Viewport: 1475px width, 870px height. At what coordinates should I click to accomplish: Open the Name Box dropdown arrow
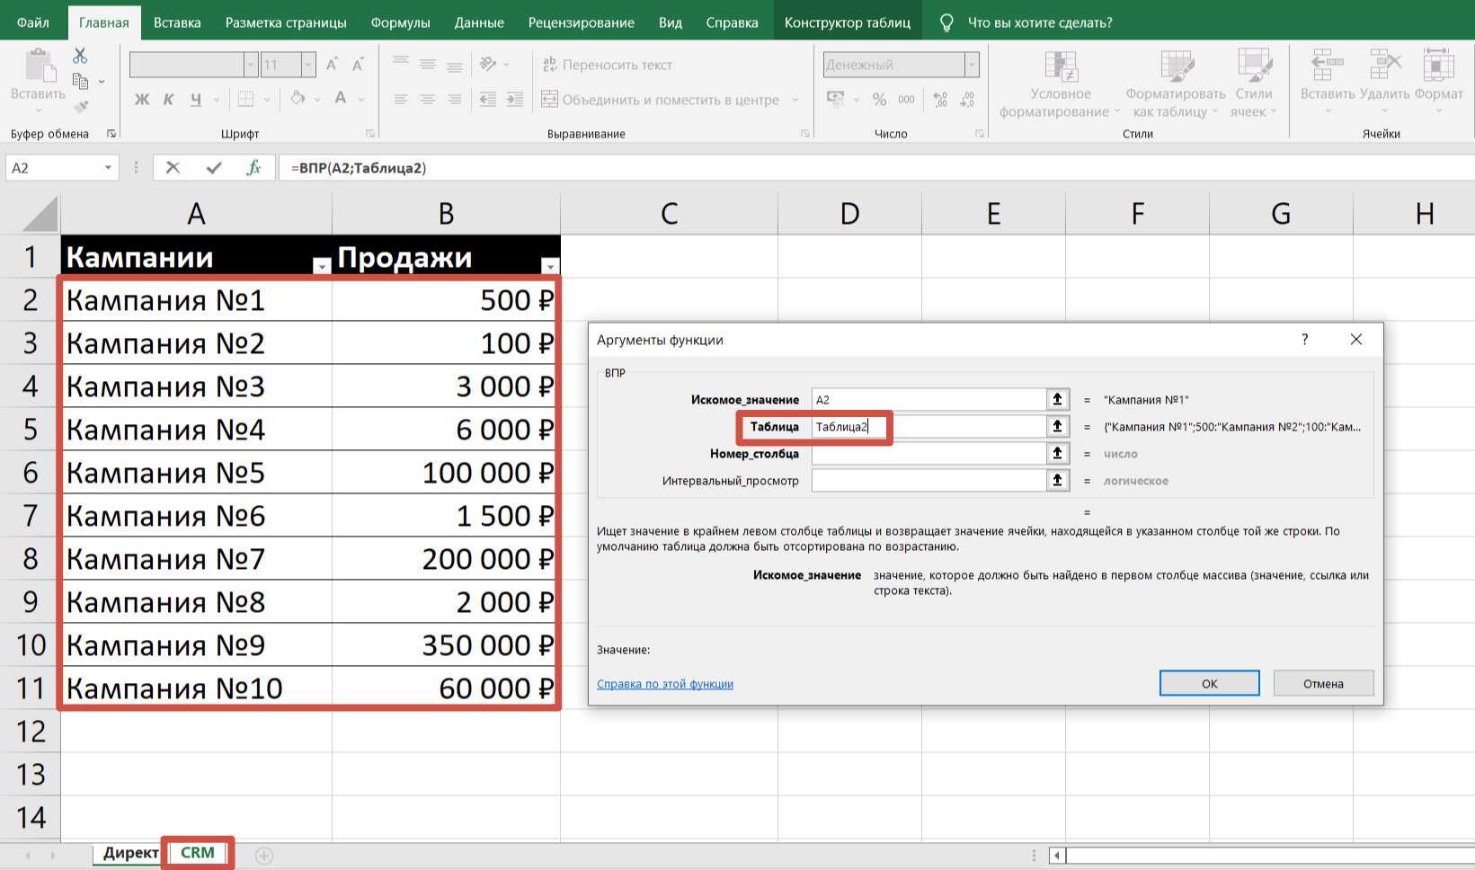point(108,168)
